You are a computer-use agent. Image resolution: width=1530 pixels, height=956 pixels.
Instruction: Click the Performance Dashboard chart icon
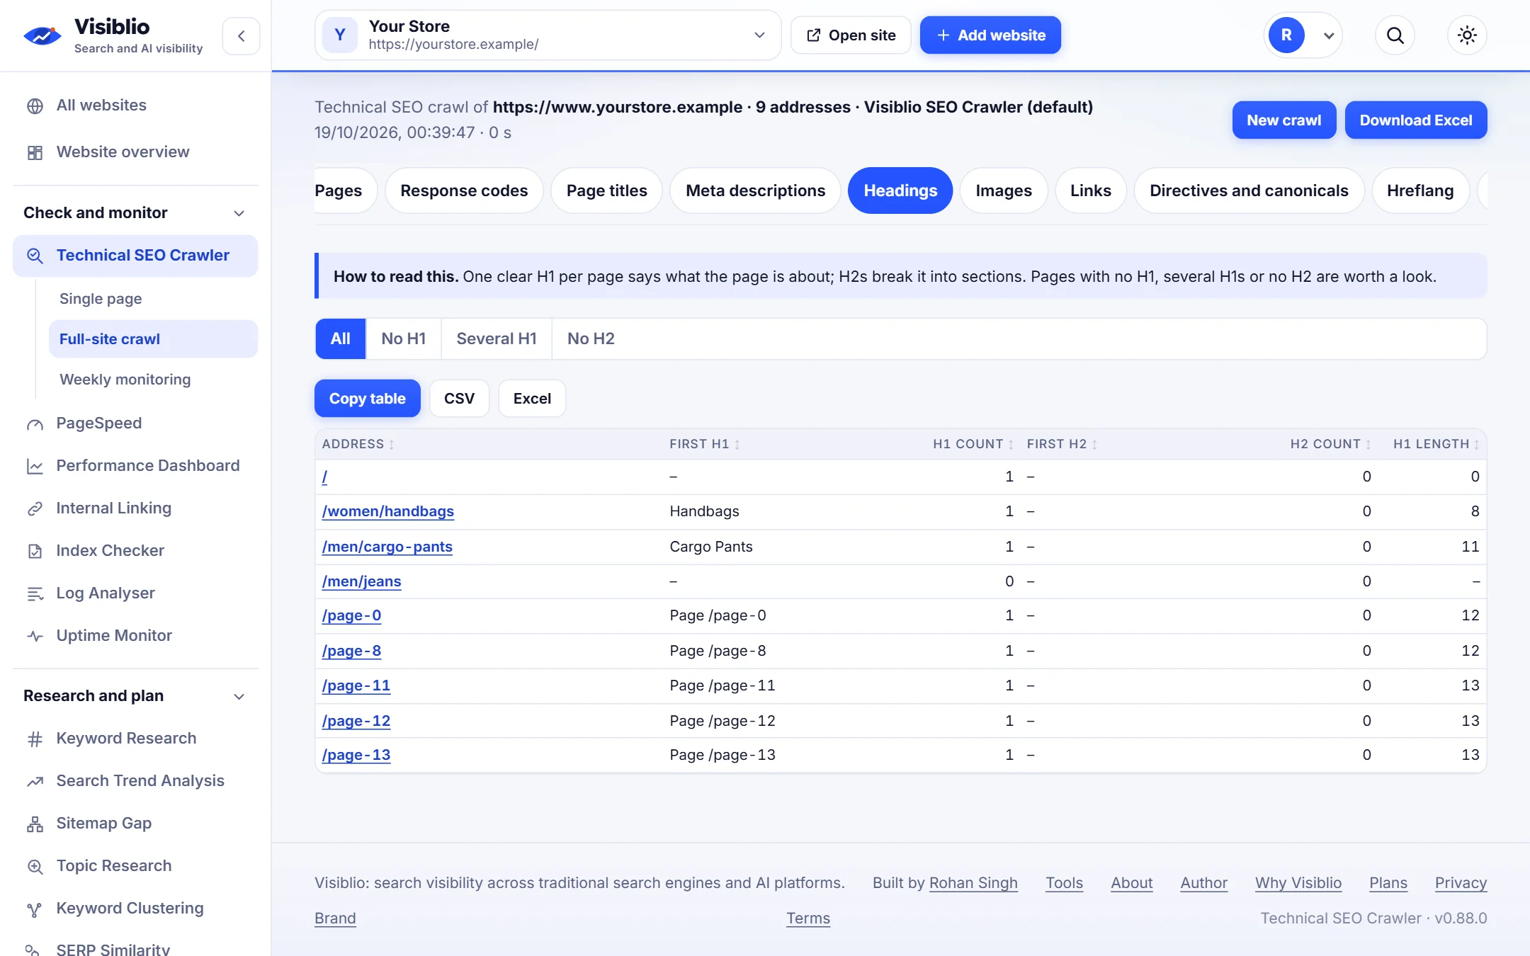35,466
